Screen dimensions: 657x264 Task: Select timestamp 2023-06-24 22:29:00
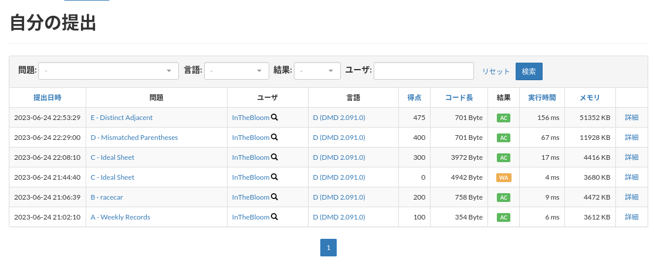tap(48, 137)
